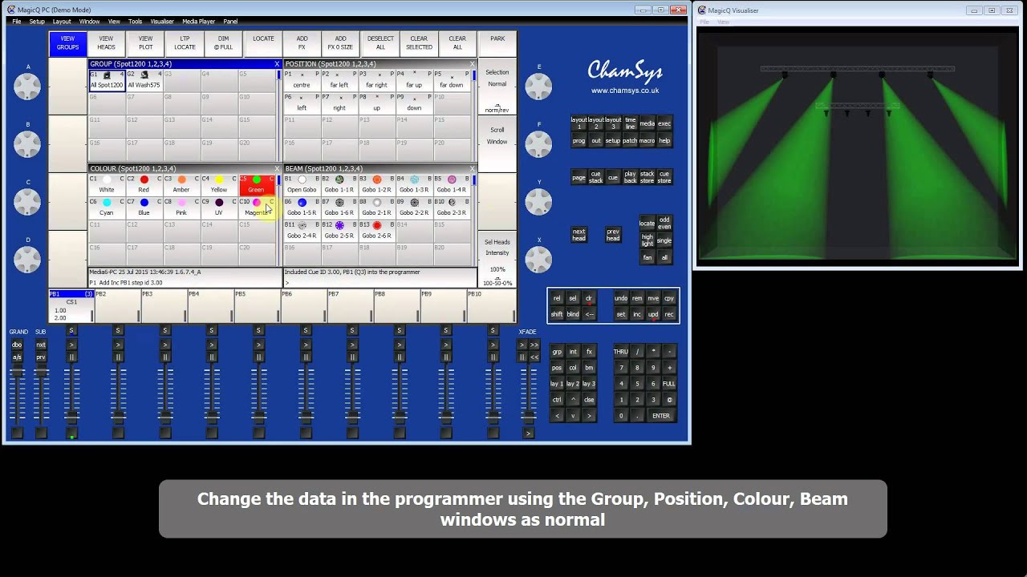The image size is (1027, 577).
Task: Click encoder wheel X
Action: click(x=538, y=260)
